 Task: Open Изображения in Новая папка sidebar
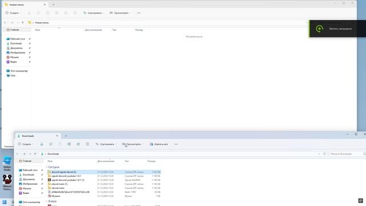click(18, 53)
